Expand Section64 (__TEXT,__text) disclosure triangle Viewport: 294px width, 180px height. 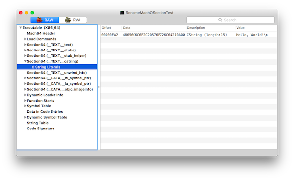pyautogui.click(x=25, y=45)
